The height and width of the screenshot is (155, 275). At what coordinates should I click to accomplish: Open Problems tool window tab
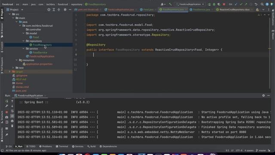point(46,146)
